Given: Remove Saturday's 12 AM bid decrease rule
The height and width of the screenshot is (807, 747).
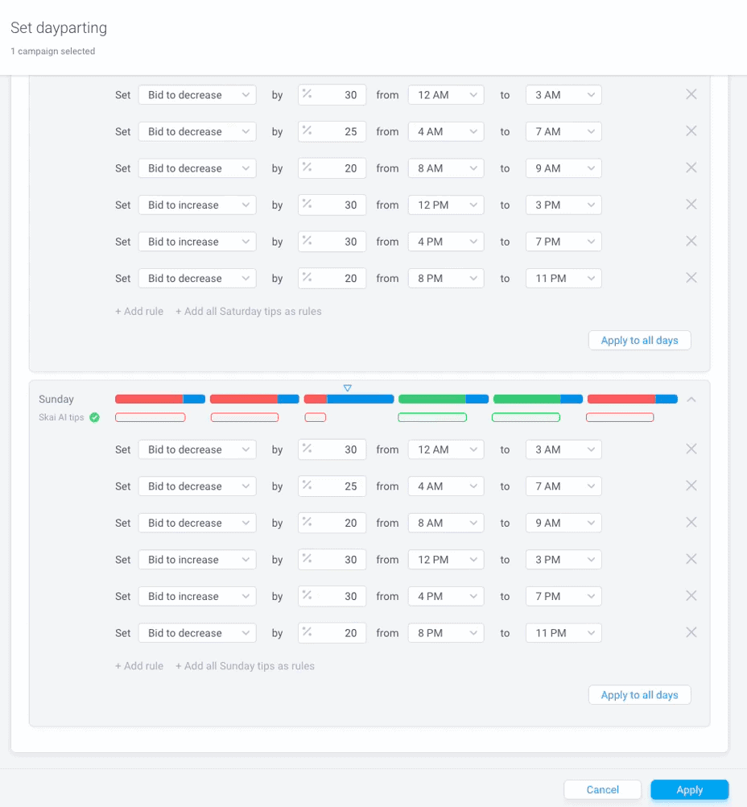Looking at the screenshot, I should pos(691,94).
